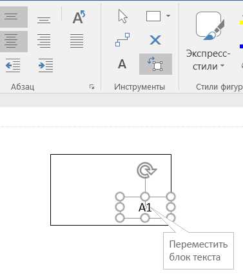Click the top-middle text block handle
243x274 pixels.
pyautogui.click(x=145, y=197)
